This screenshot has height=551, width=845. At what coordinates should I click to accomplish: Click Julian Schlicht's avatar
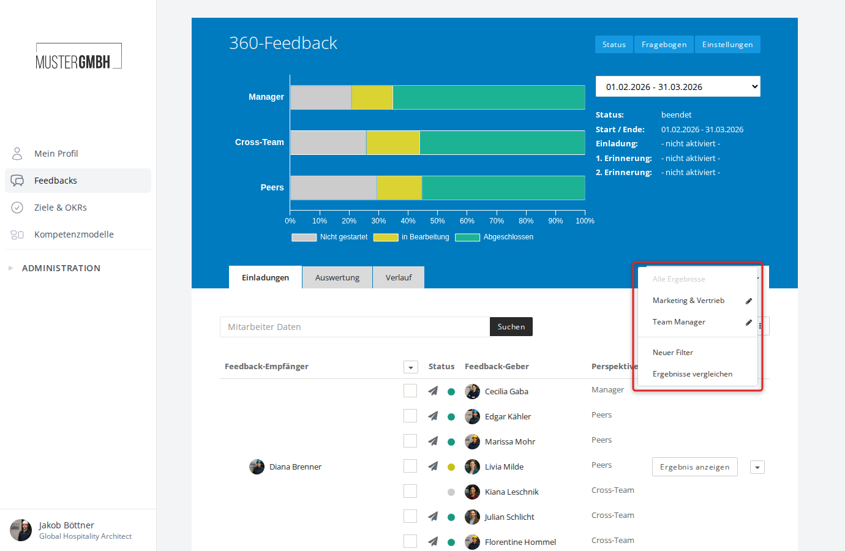tap(472, 517)
